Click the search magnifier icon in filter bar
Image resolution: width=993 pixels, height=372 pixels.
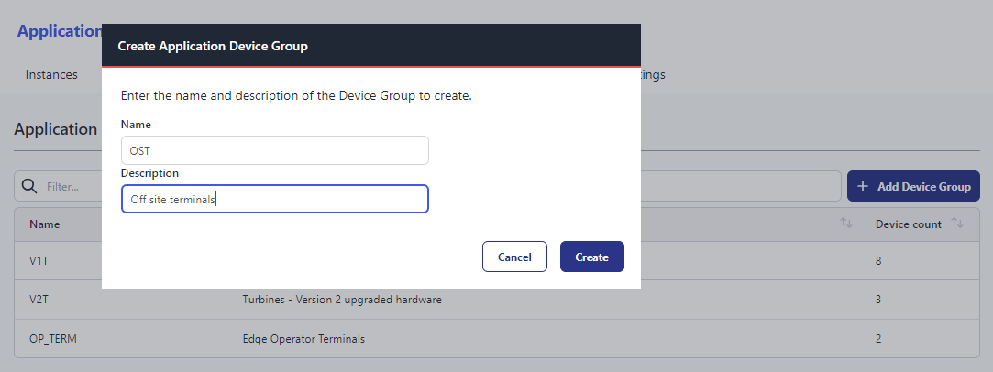point(29,186)
